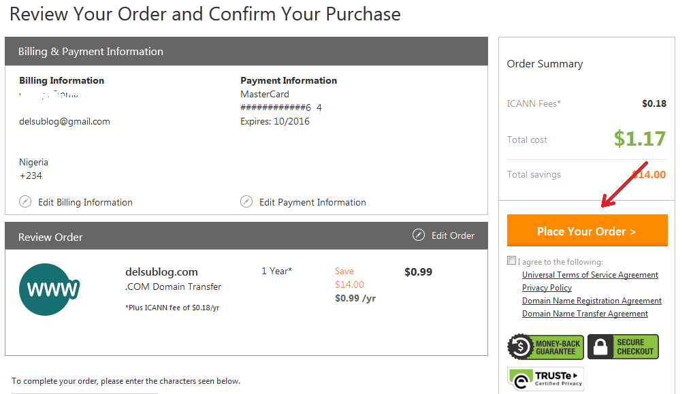Image resolution: width=693 pixels, height=394 pixels.
Task: Click the Edit Payment Information text link
Action: click(x=312, y=202)
